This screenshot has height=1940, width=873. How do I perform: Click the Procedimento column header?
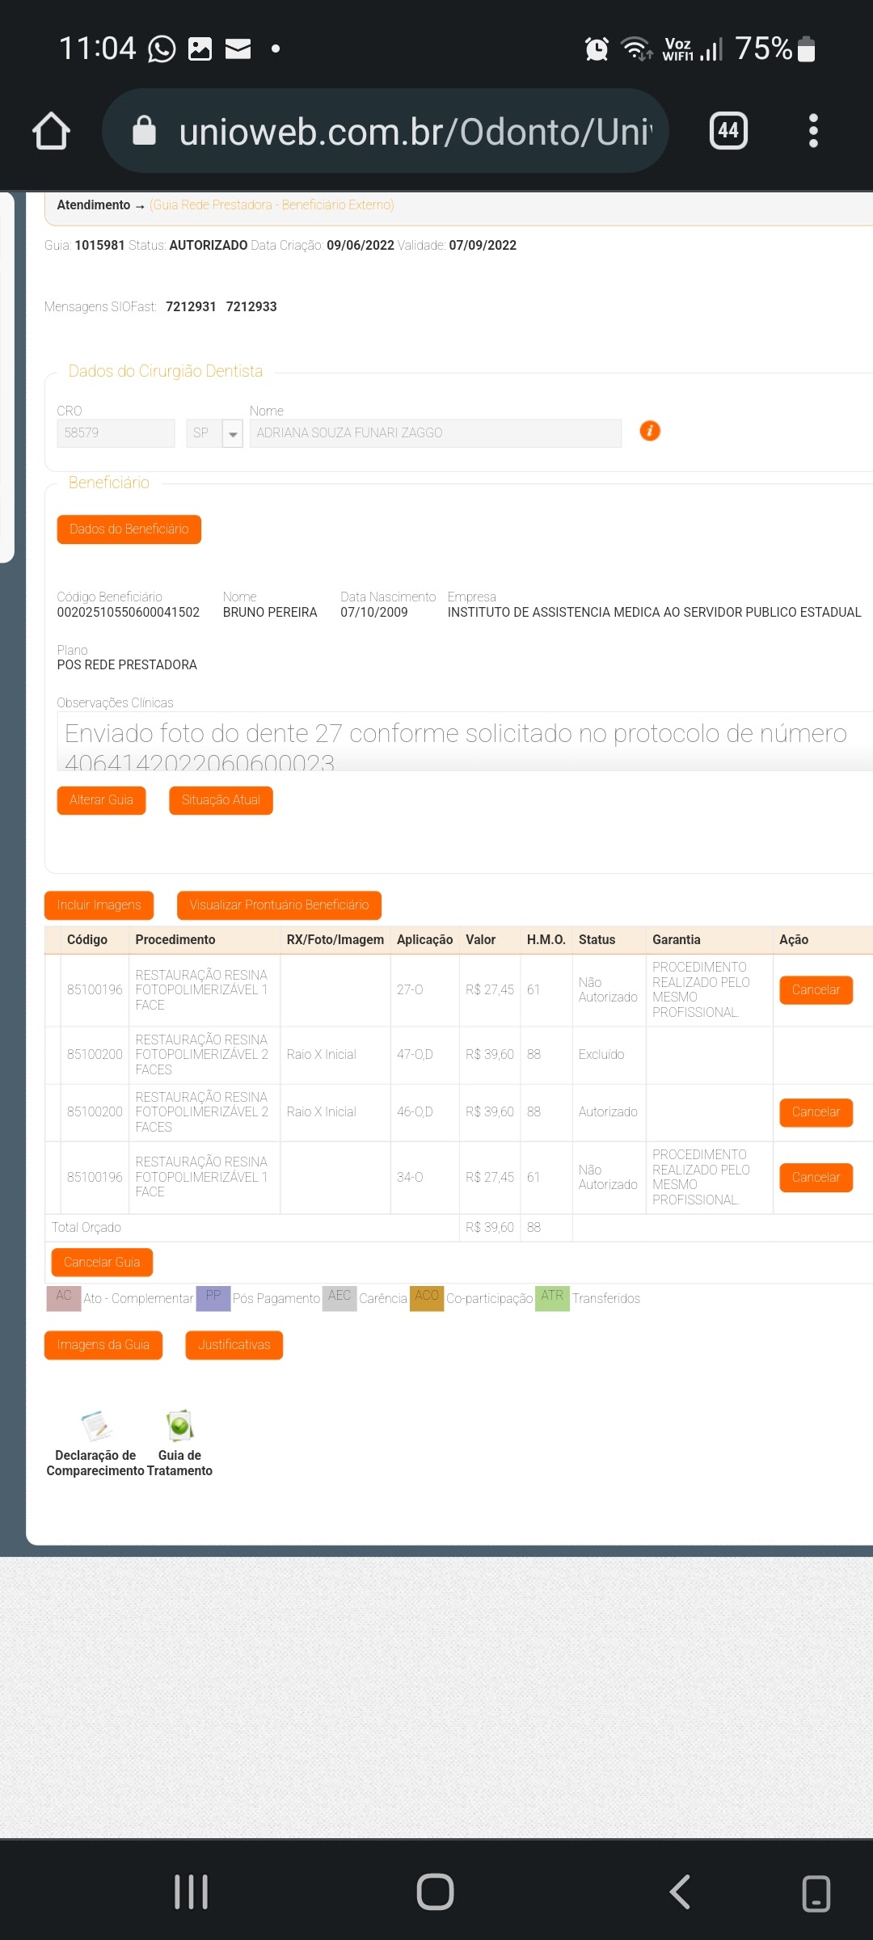[175, 940]
